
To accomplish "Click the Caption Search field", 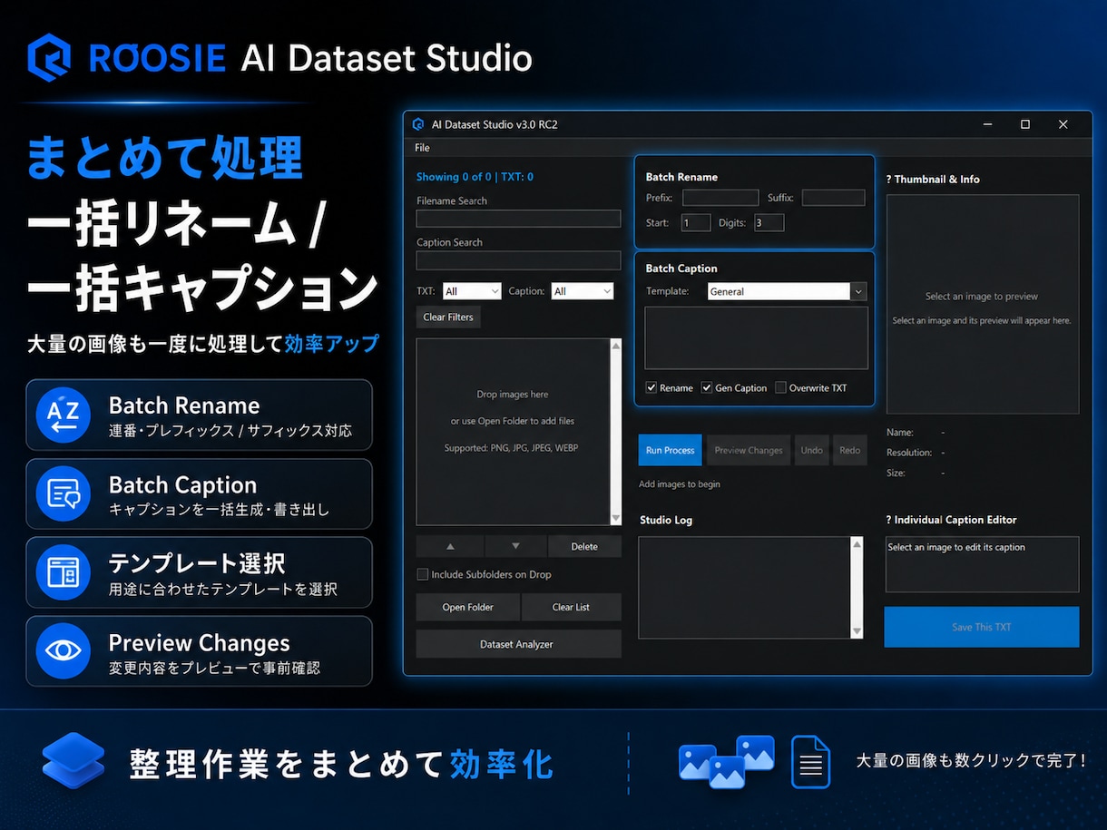I will point(518,260).
